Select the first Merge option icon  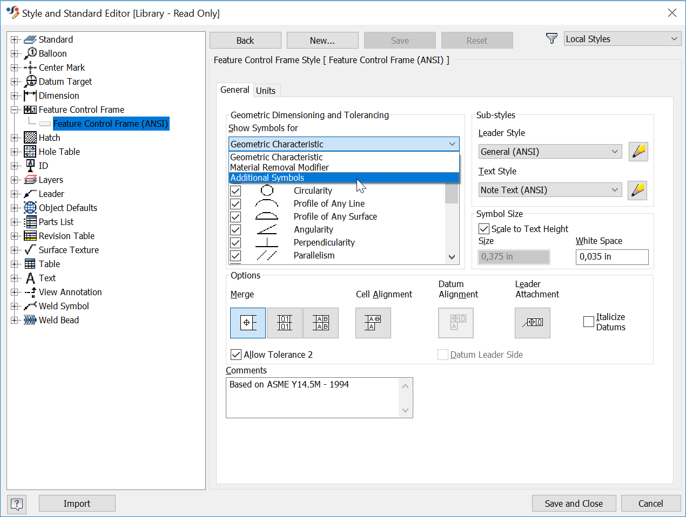point(248,323)
